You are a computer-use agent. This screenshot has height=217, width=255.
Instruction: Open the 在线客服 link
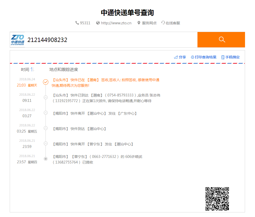173,23
